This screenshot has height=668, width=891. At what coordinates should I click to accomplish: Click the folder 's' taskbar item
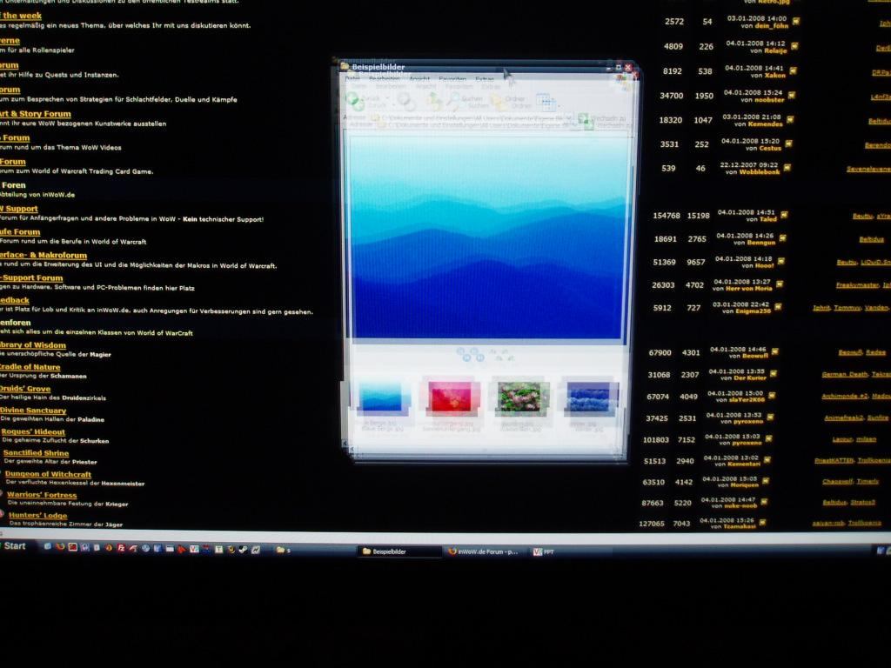coord(284,550)
